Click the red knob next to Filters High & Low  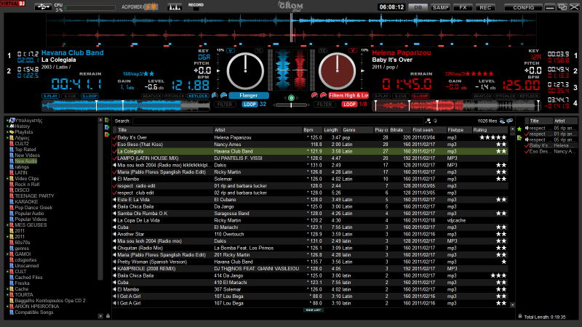coord(323,95)
